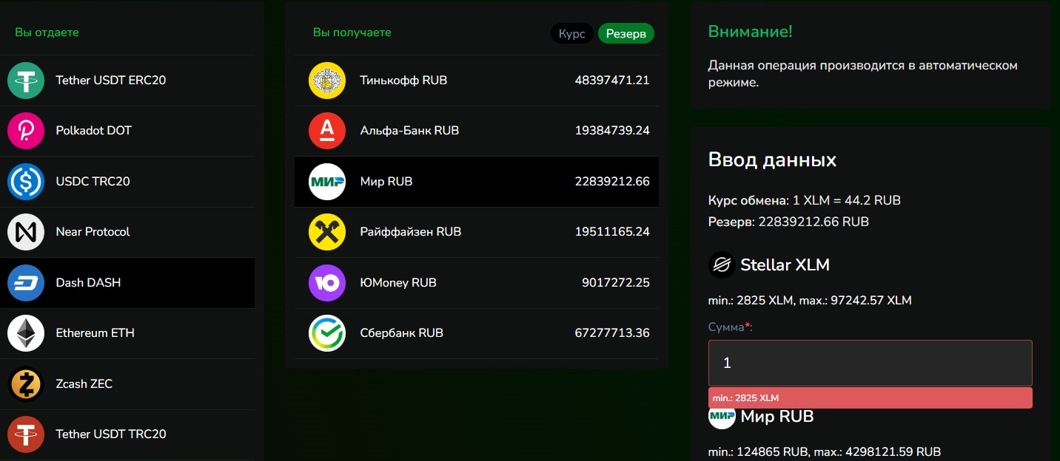This screenshot has height=461, width=1060.
Task: Click the yellow Тинькофф bank icon
Action: pyautogui.click(x=327, y=81)
